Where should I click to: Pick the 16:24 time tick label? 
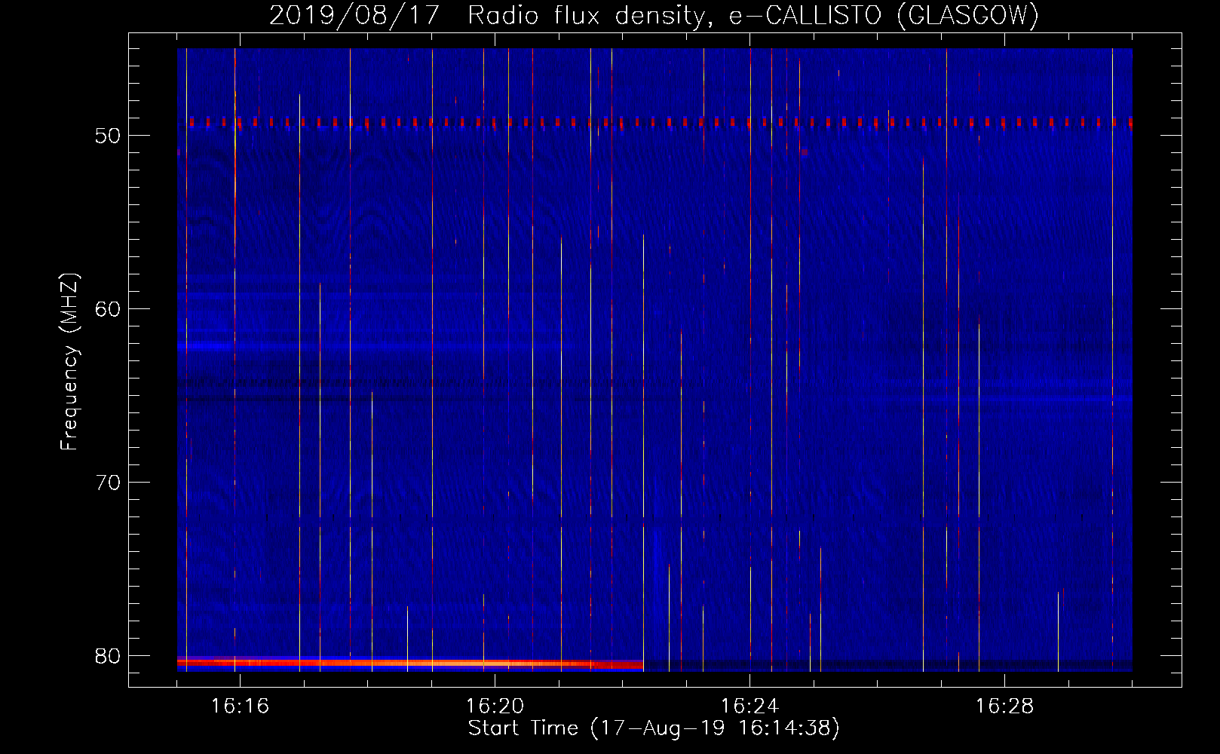tap(749, 706)
